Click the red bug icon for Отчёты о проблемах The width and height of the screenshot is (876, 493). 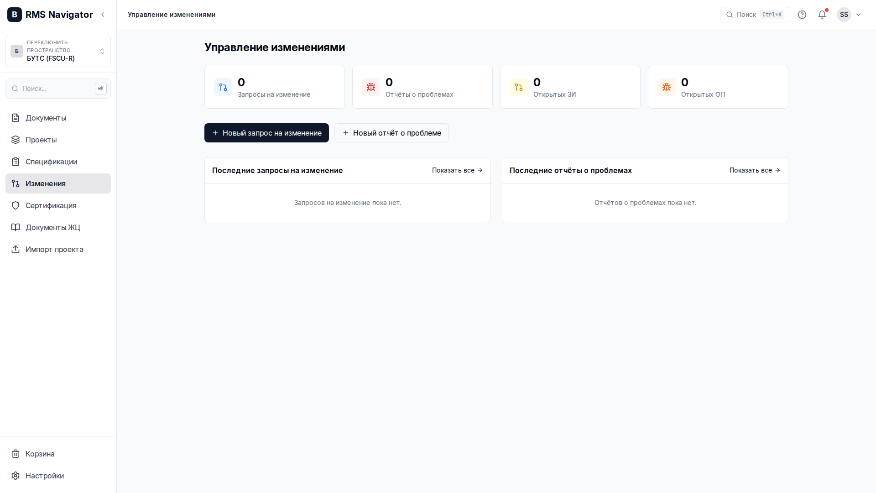click(371, 87)
